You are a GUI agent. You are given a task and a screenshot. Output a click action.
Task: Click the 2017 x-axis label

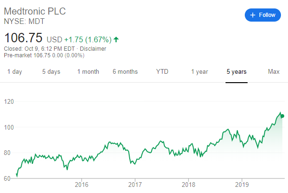[x=135, y=185]
